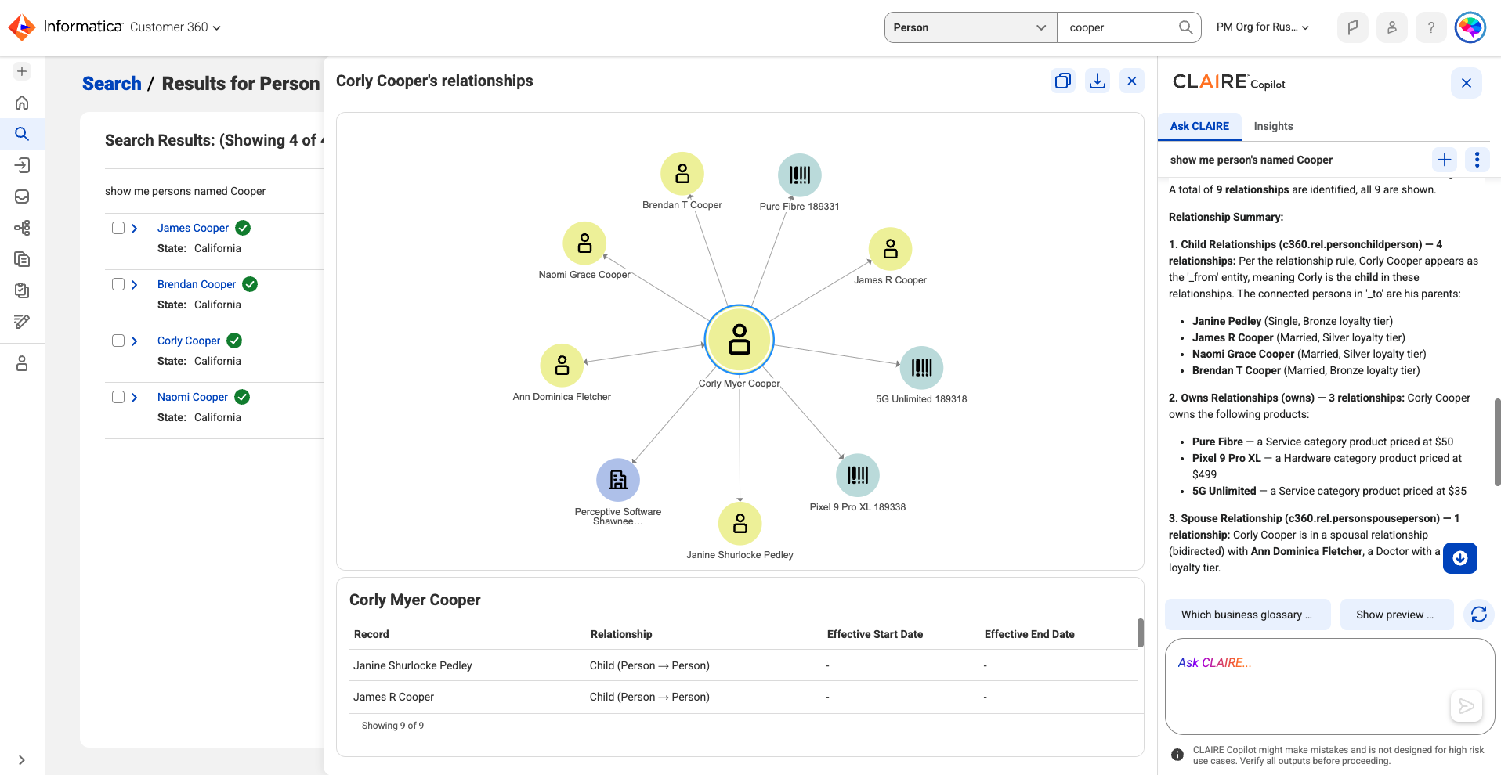
Task: Click the cooper search text field
Action: click(1118, 27)
